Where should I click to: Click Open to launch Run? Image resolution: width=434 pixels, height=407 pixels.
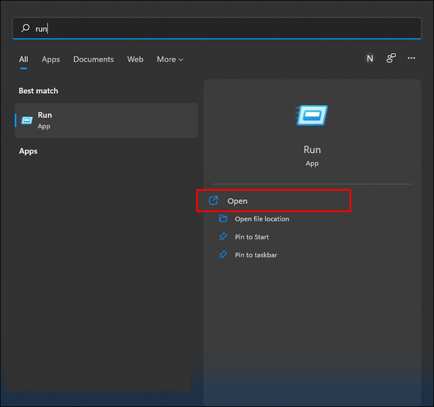(x=237, y=201)
